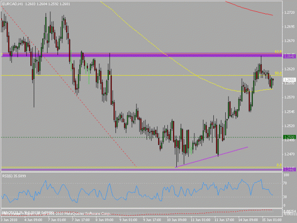Viewport: 297px width, 223px height.
Task: Click the MACD indicator label
Action: (28, 212)
